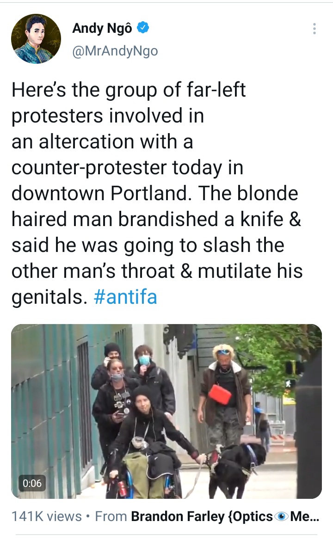Click the blue face mask in video
Image resolution: width=333 pixels, height=540 pixels.
pyautogui.click(x=144, y=361)
